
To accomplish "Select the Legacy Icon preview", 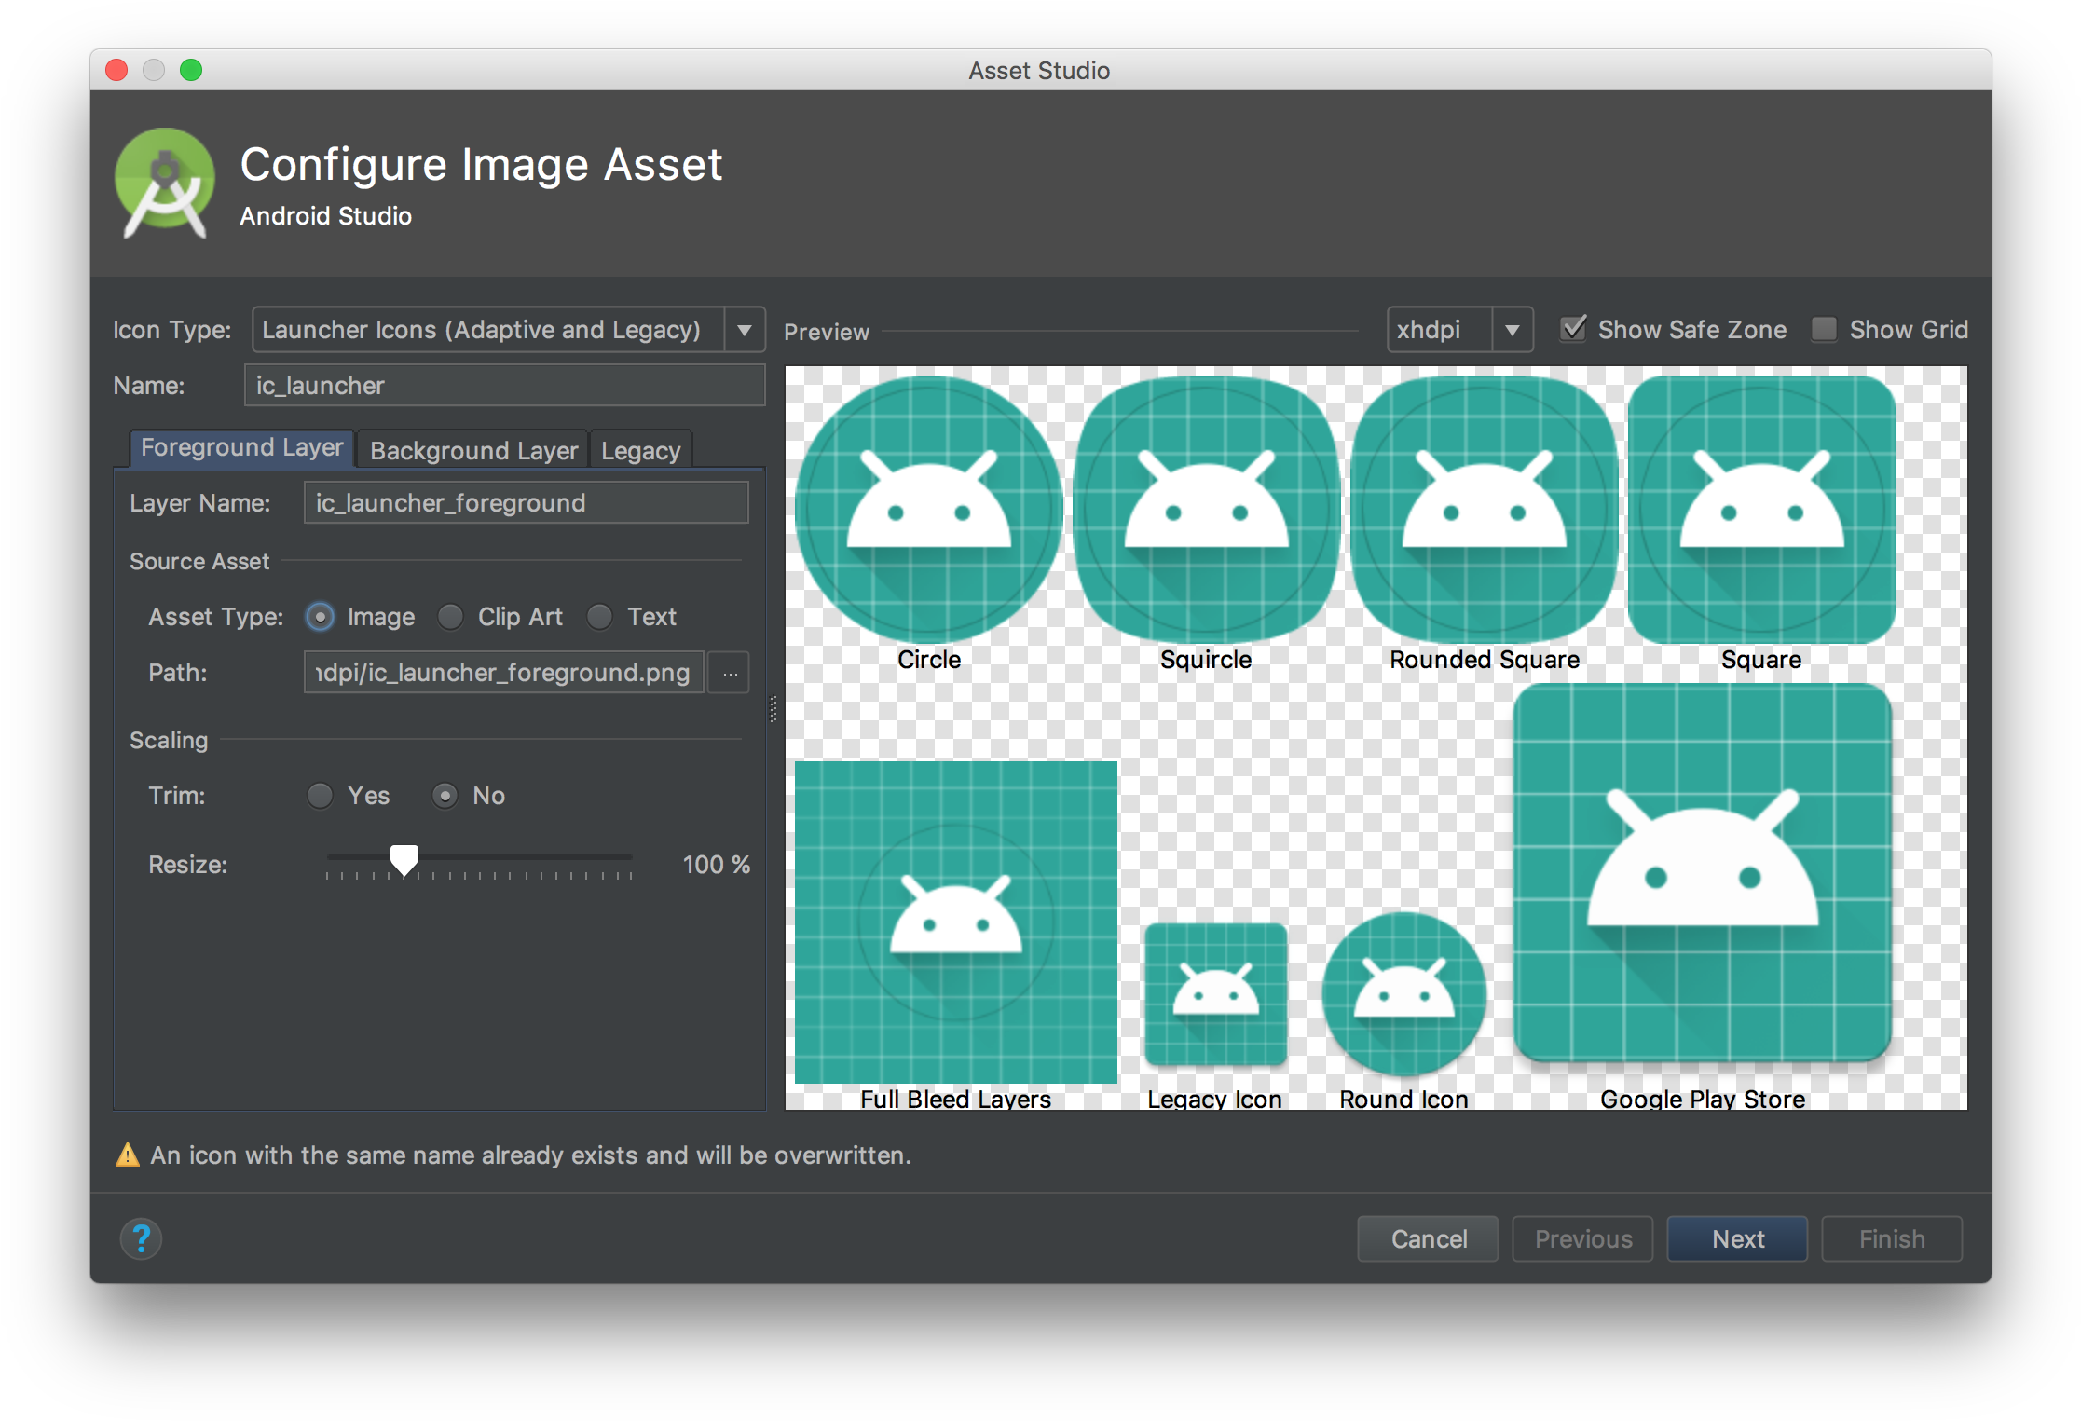I will point(1215,993).
